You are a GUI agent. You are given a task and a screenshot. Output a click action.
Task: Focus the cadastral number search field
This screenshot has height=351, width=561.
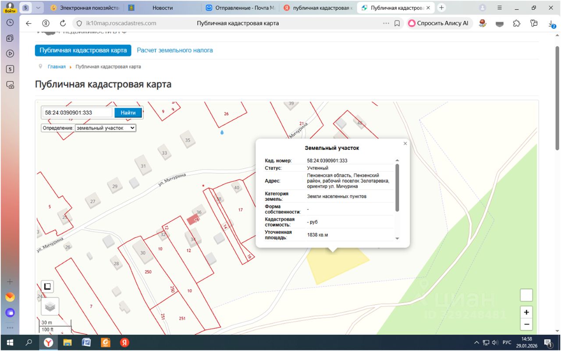pos(77,113)
